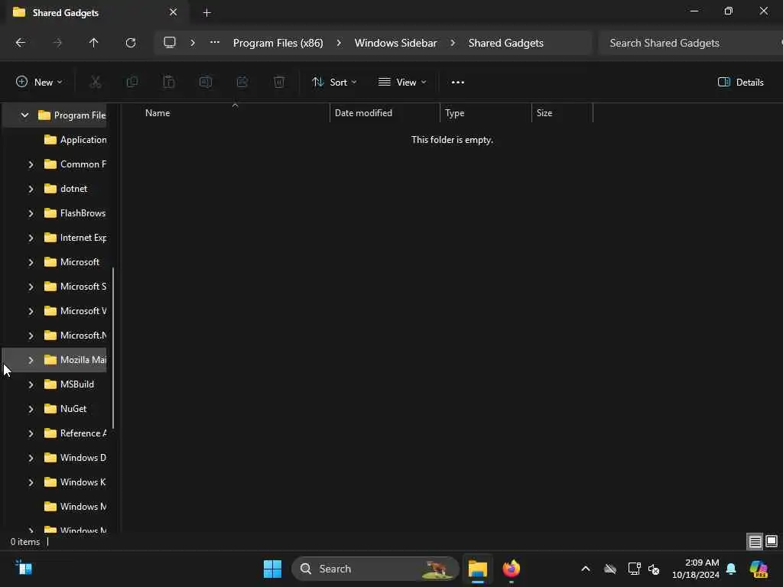Toggle the Details pane
The width and height of the screenshot is (783, 587).
[740, 83]
